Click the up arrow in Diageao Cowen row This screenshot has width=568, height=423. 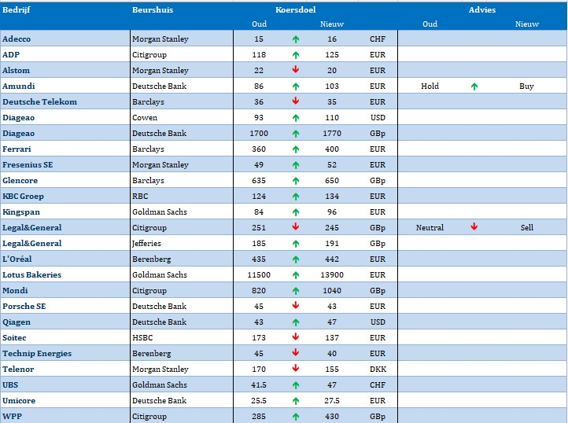[296, 118]
